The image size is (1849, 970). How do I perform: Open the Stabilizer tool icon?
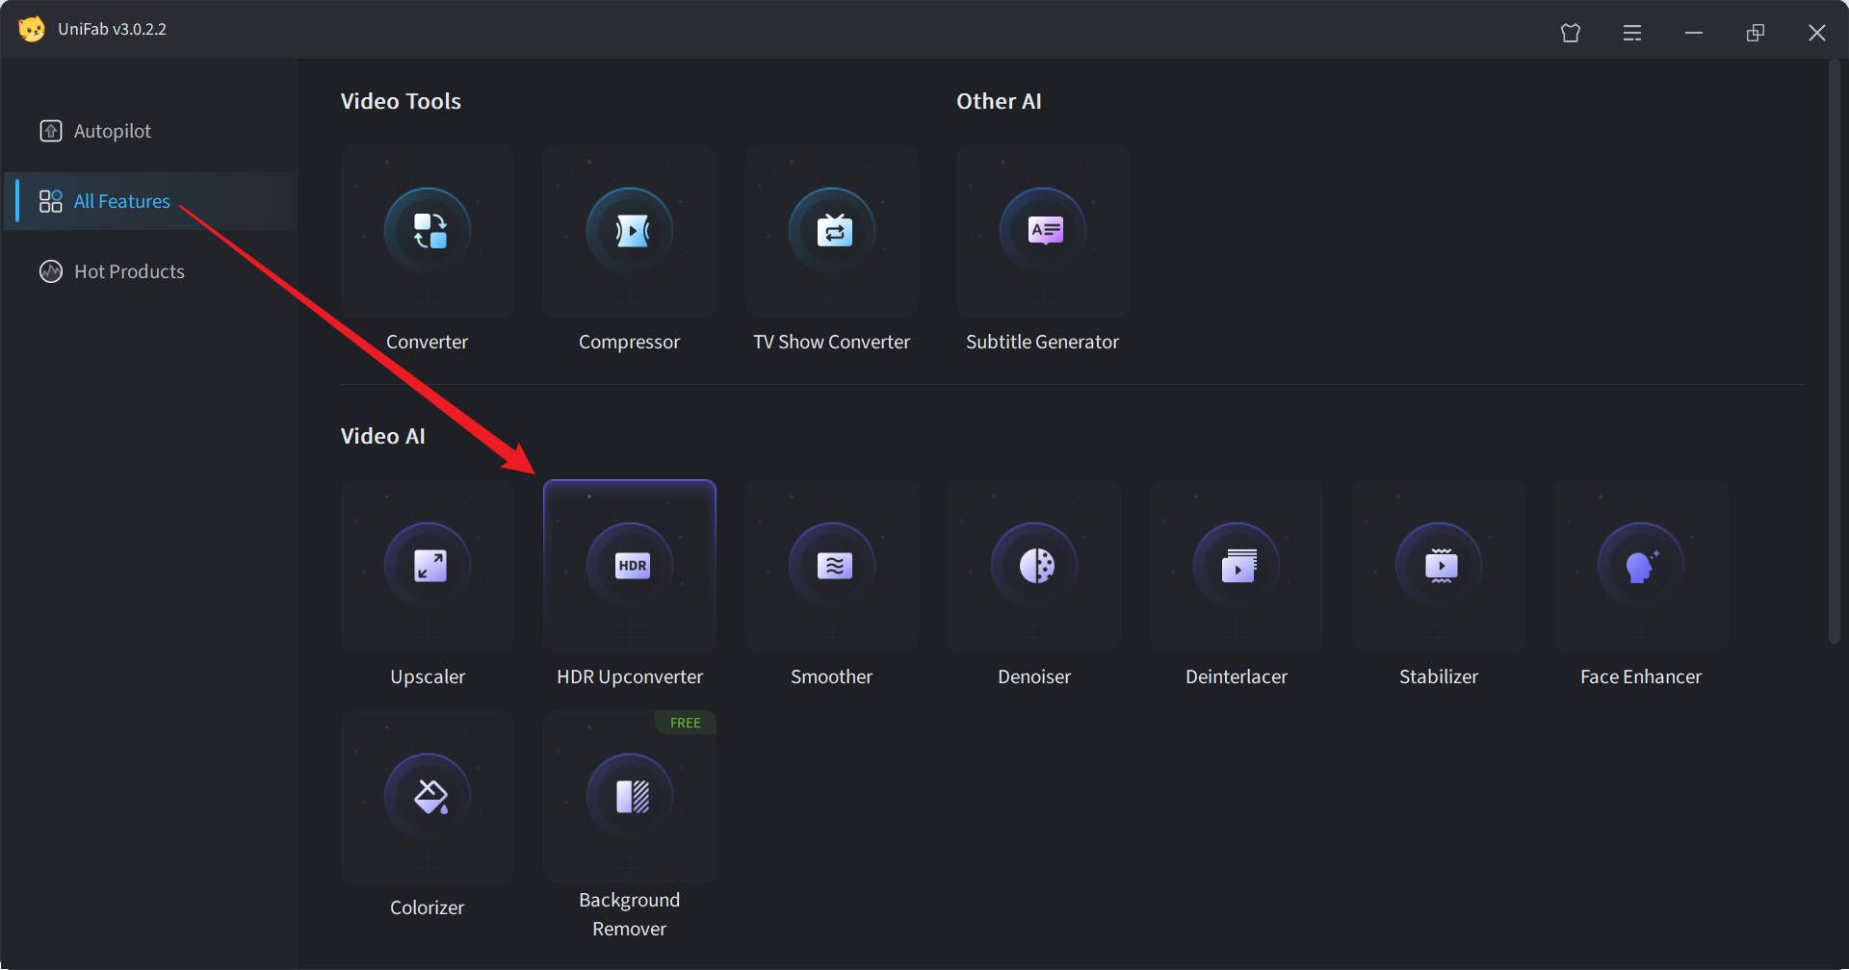click(x=1439, y=566)
